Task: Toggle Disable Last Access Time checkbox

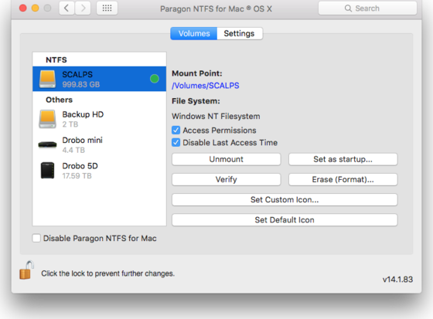Action: coord(176,142)
